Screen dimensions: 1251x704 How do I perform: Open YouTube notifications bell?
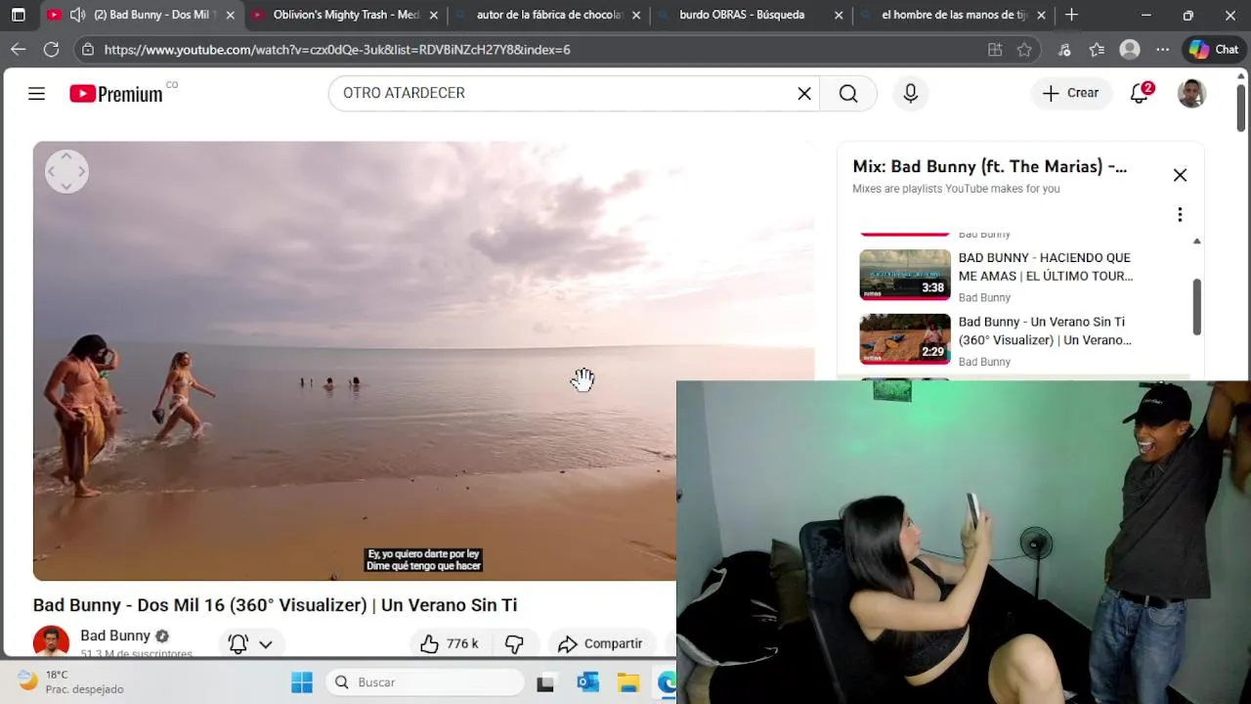[1140, 93]
